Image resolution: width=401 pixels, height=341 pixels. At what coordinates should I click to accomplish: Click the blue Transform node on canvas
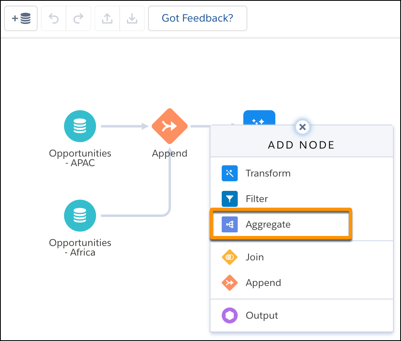[259, 117]
